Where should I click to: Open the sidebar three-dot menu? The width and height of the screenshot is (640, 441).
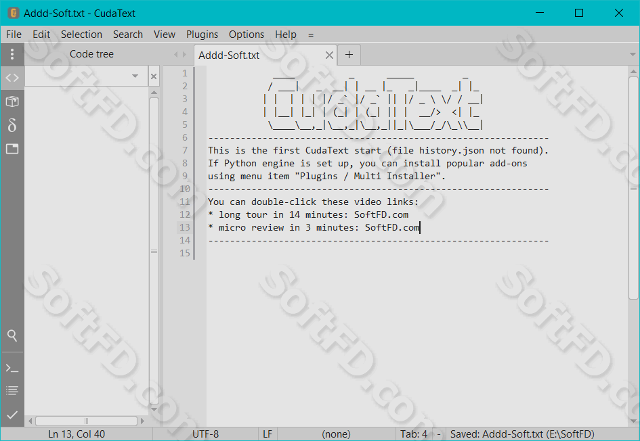(x=12, y=54)
